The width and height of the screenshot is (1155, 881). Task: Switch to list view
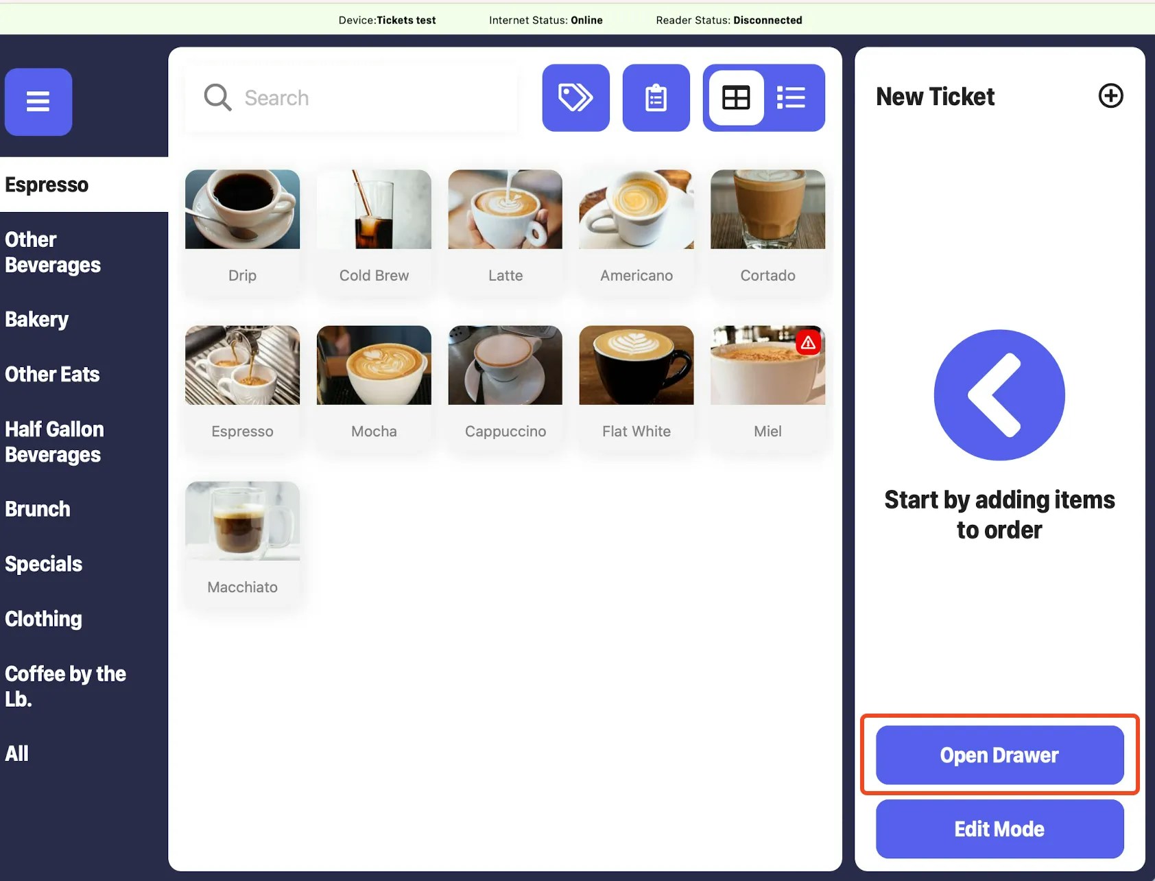[791, 97]
